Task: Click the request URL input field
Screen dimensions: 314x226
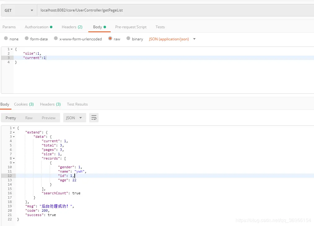Action: [175, 11]
